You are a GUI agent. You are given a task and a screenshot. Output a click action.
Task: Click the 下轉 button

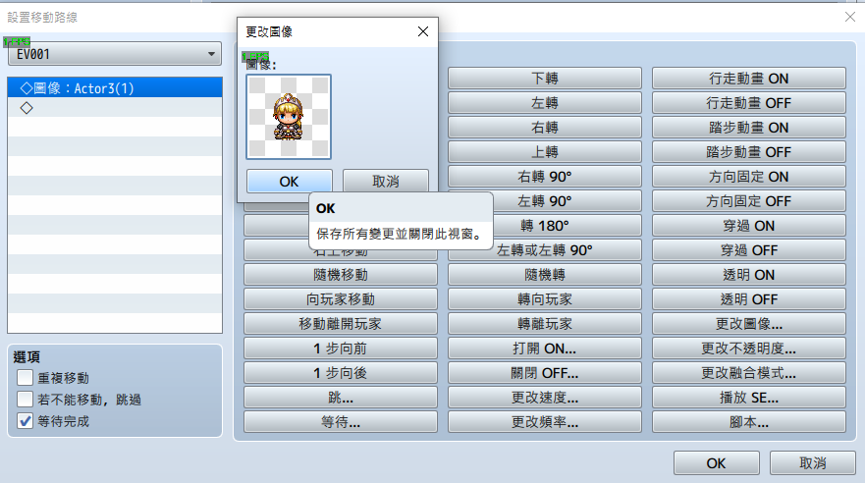pos(545,79)
